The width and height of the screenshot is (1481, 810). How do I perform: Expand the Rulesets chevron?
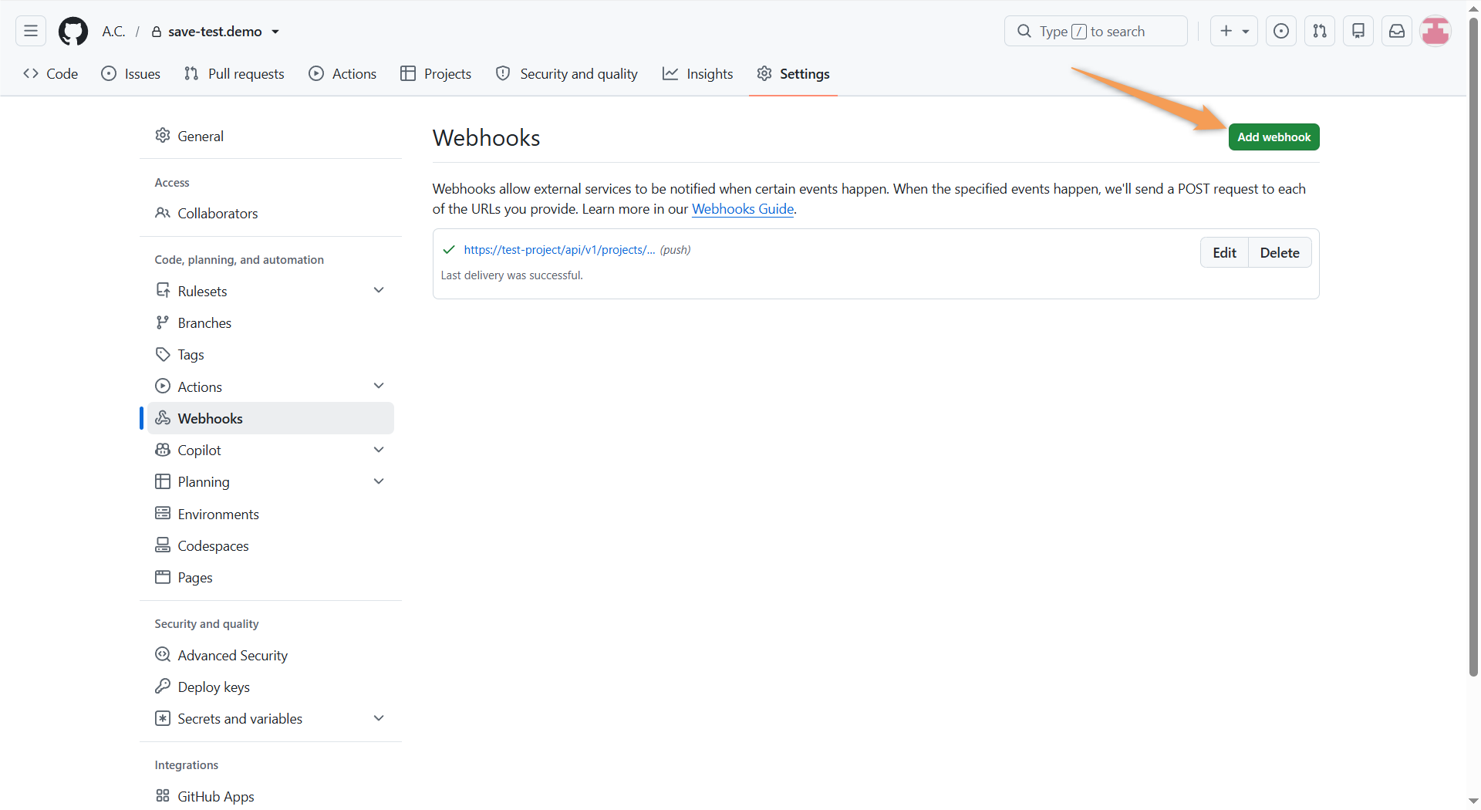click(379, 290)
